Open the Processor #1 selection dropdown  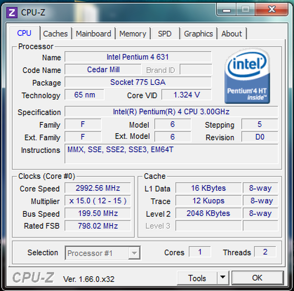tap(102, 253)
